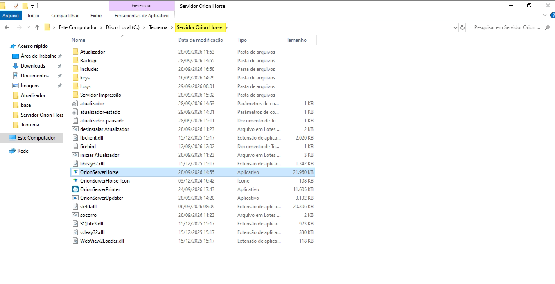Viewport: 555px width, 284px height.
Task: Expand the ribbon with the chevron
Action: (x=545, y=16)
